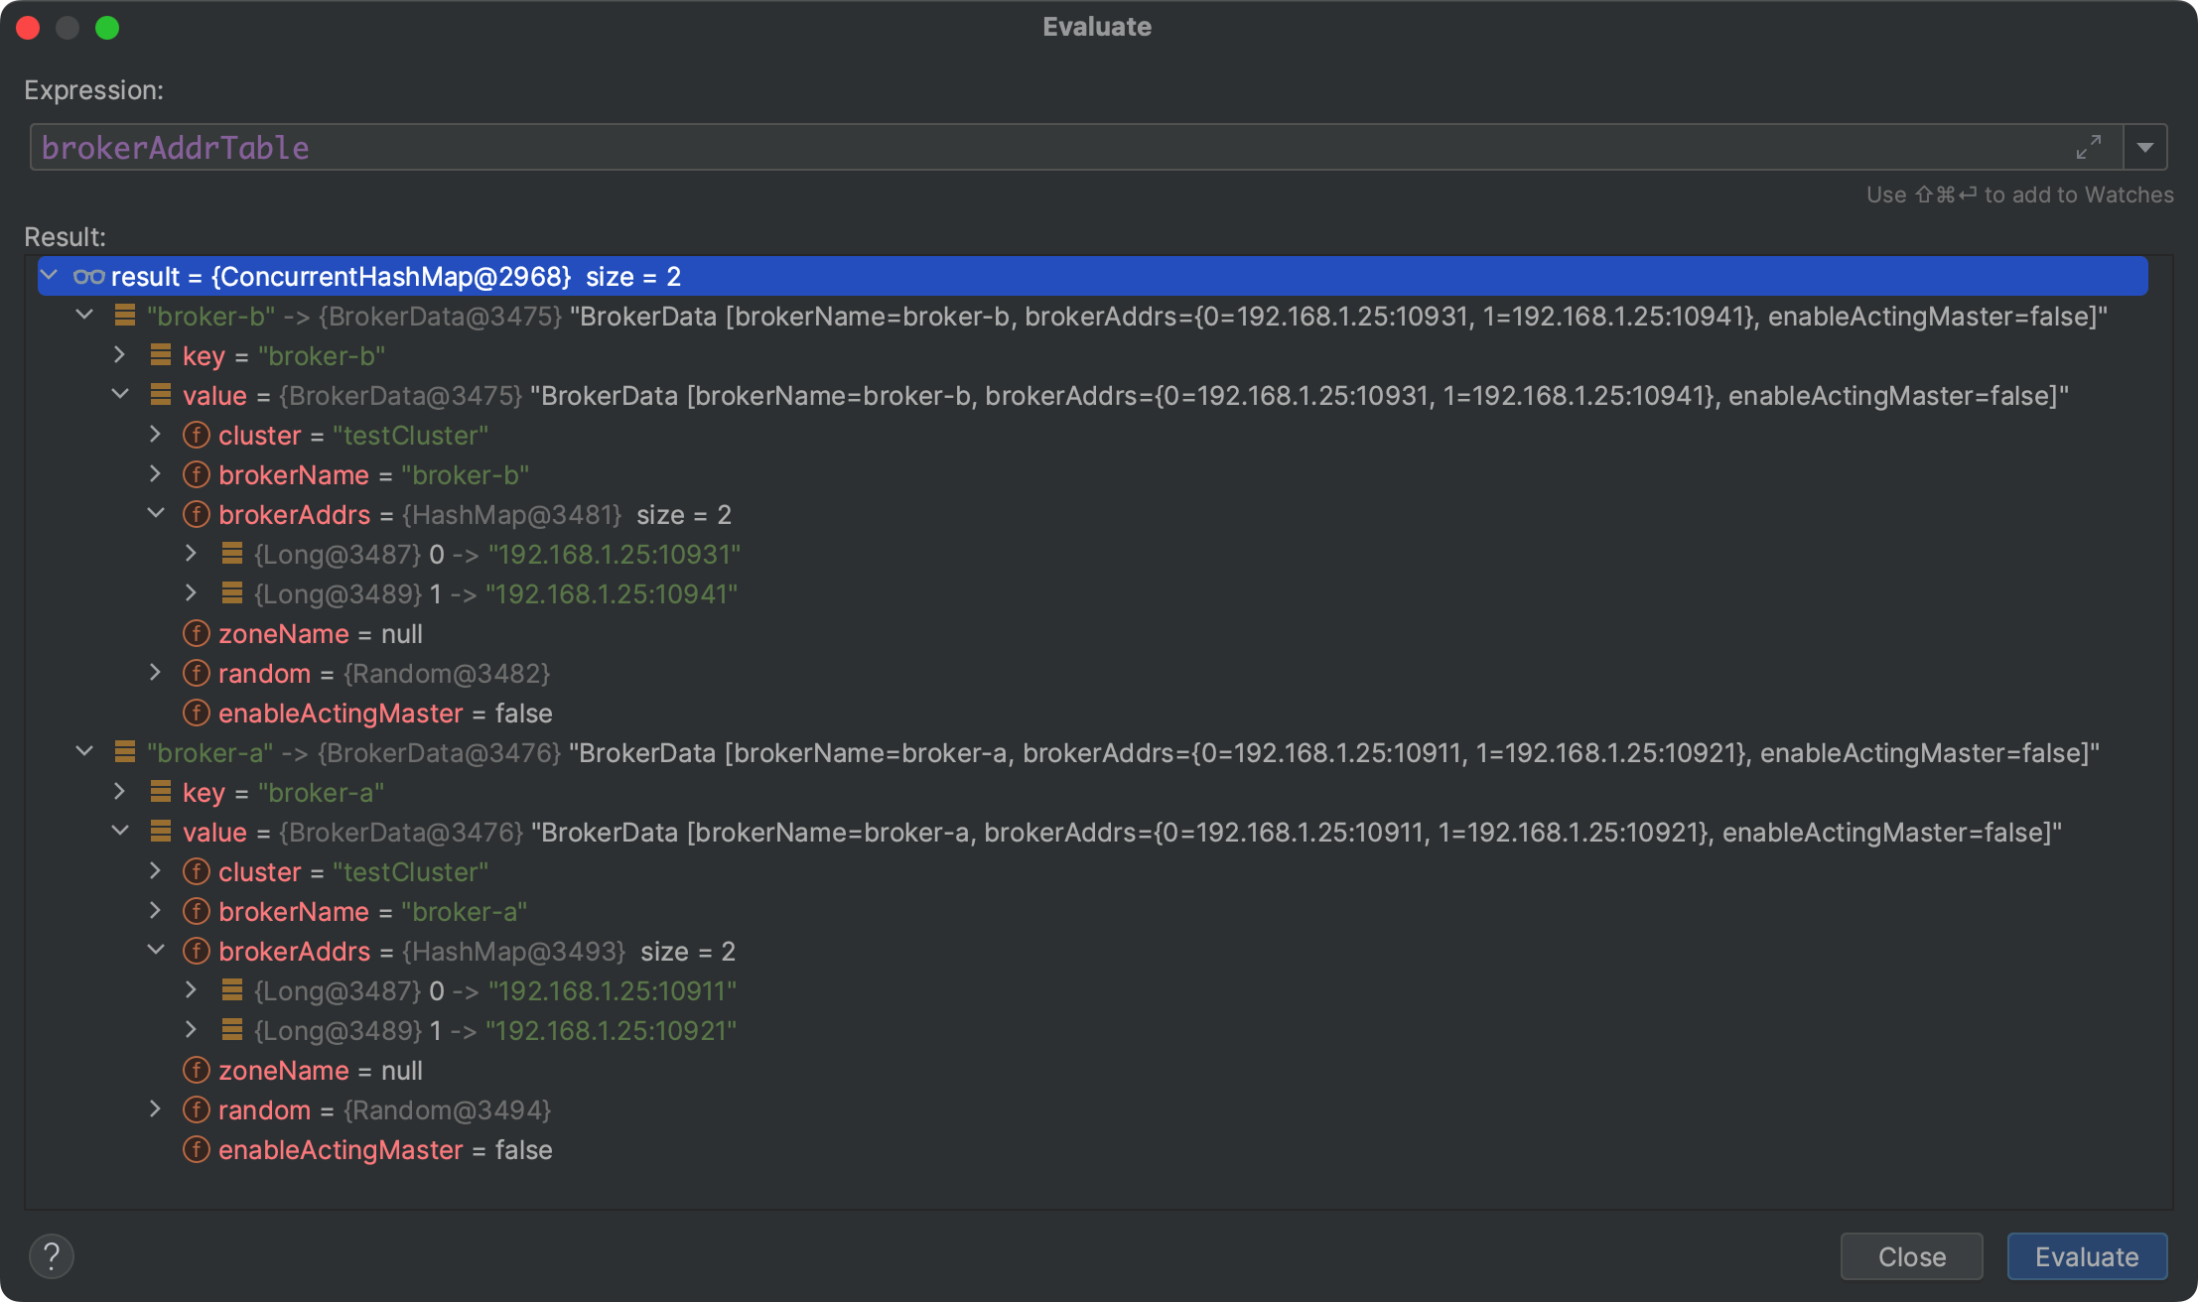Collapse the BrokerData@3475 value node
This screenshot has height=1302, width=2198.
[x=120, y=395]
